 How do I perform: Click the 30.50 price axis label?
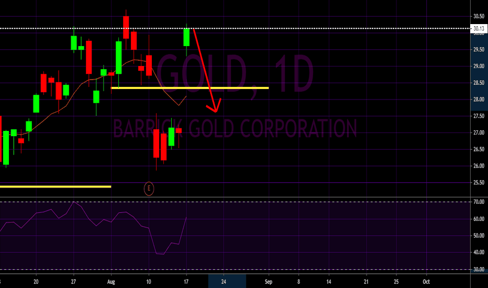point(479,16)
